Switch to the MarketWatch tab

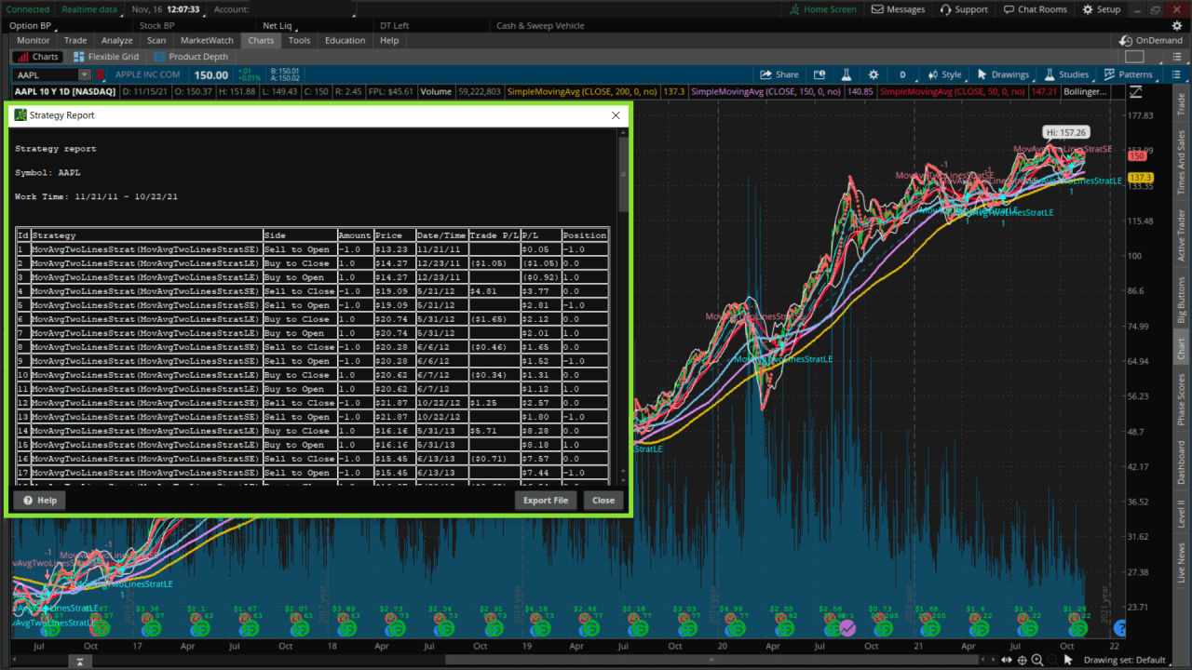pyautogui.click(x=209, y=40)
